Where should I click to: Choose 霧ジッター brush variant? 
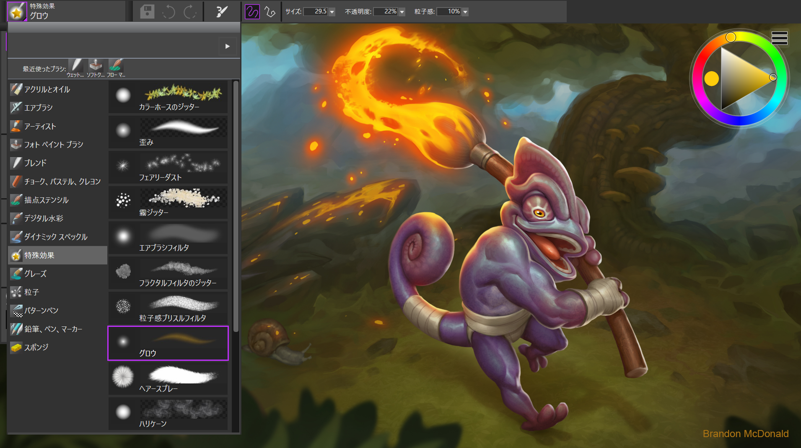click(168, 202)
